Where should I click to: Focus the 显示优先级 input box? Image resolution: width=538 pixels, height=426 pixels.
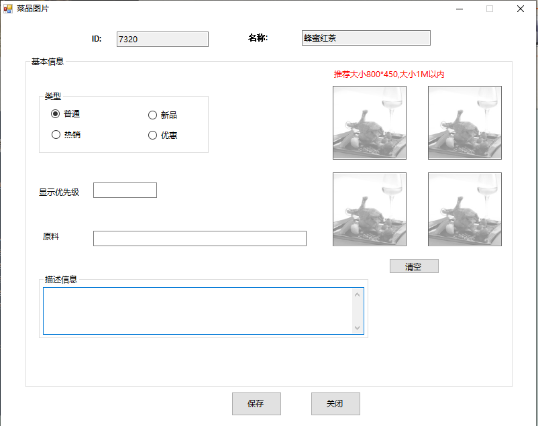[125, 190]
